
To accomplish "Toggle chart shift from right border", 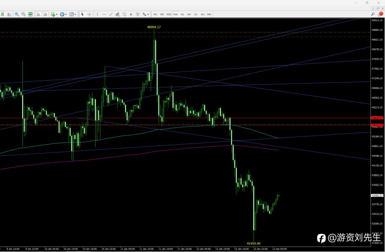I will tap(45, 14).
